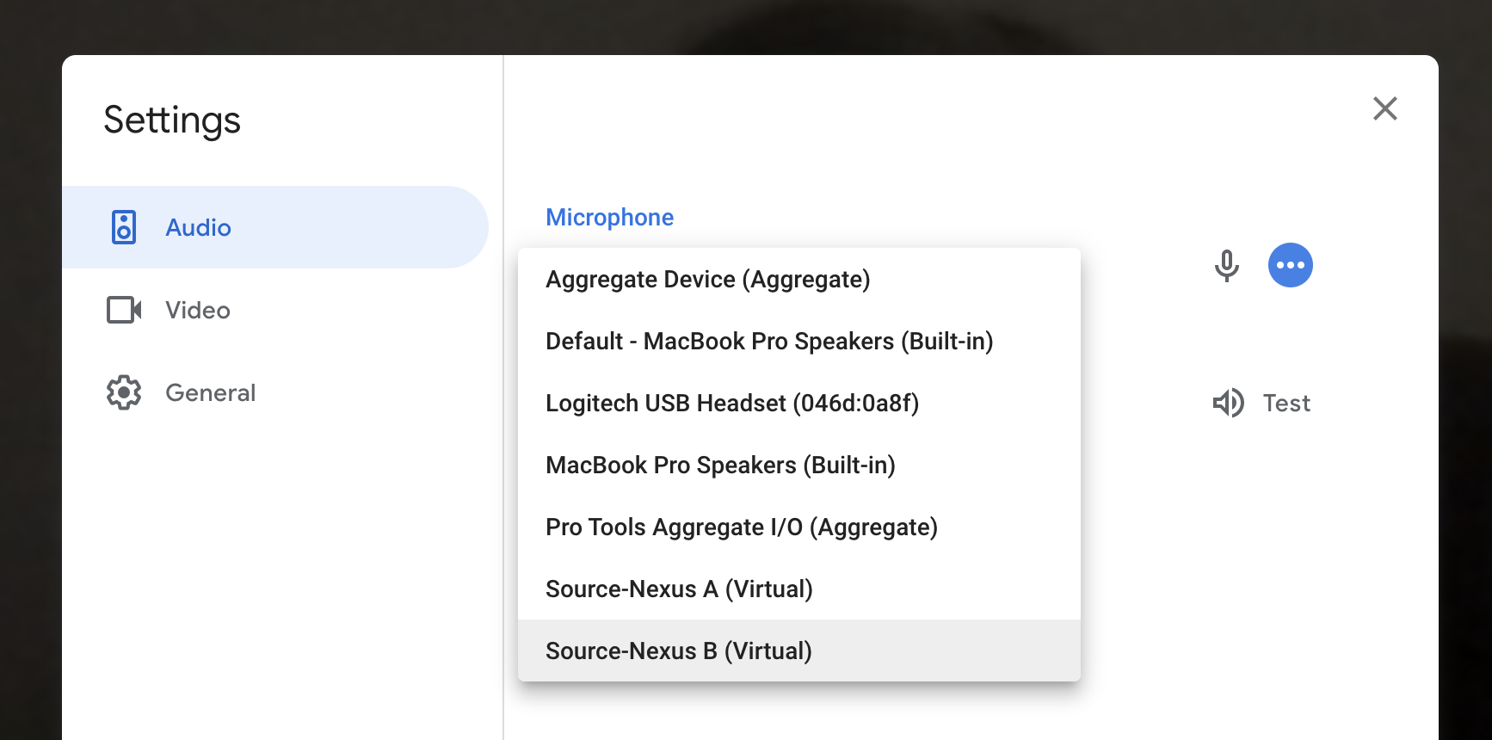Screen dimensions: 1492x740
Task: Switch to the Audio settings tab
Action: click(198, 227)
